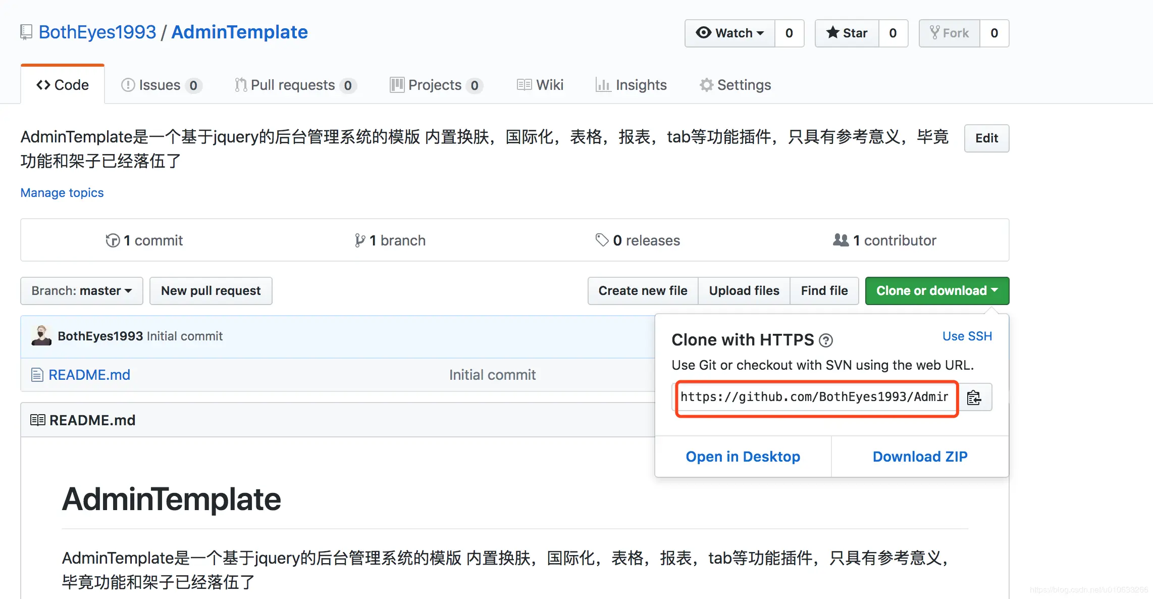1153x599 pixels.
Task: Switch to the Insights tab
Action: coord(632,85)
